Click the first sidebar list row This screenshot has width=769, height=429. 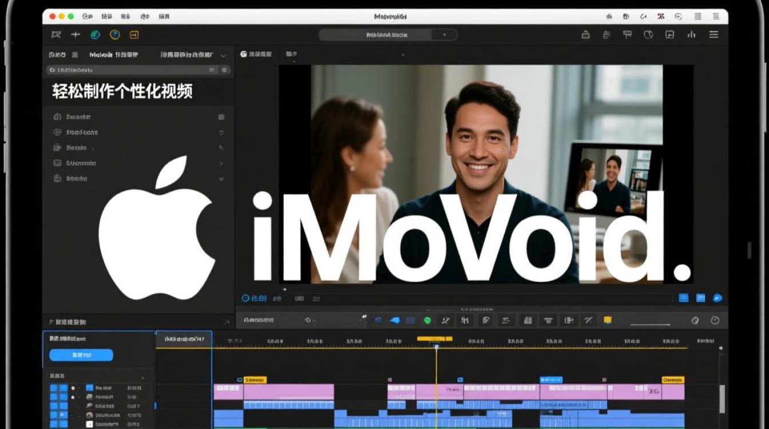pos(138,117)
